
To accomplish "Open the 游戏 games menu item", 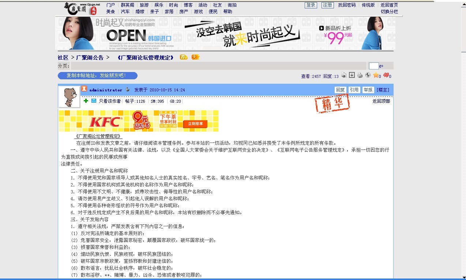I will [x=198, y=12].
